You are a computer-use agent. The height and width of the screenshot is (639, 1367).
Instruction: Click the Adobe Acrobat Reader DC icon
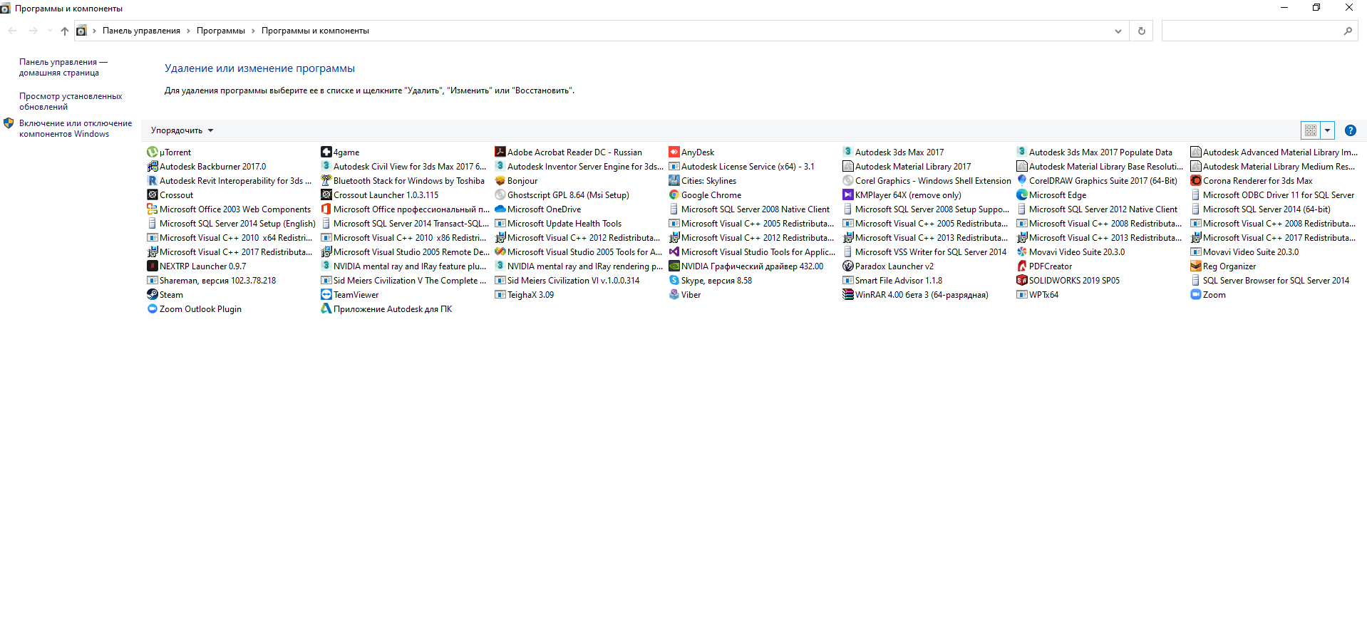500,152
